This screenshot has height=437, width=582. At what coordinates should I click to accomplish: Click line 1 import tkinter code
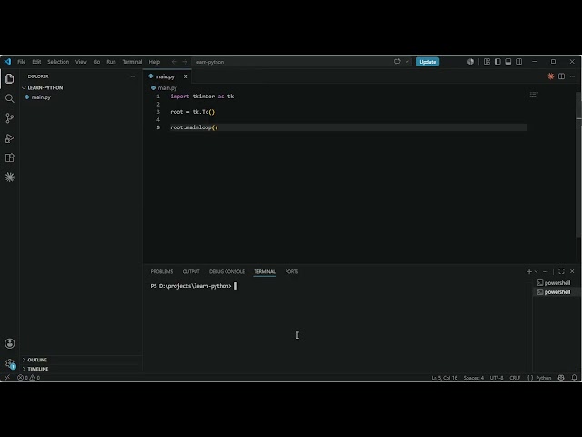point(202,97)
